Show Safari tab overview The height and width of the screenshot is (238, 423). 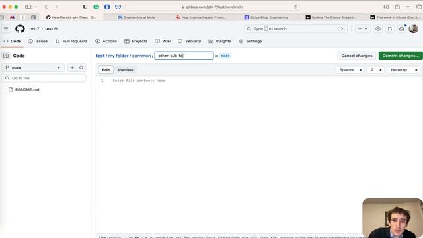419,7
